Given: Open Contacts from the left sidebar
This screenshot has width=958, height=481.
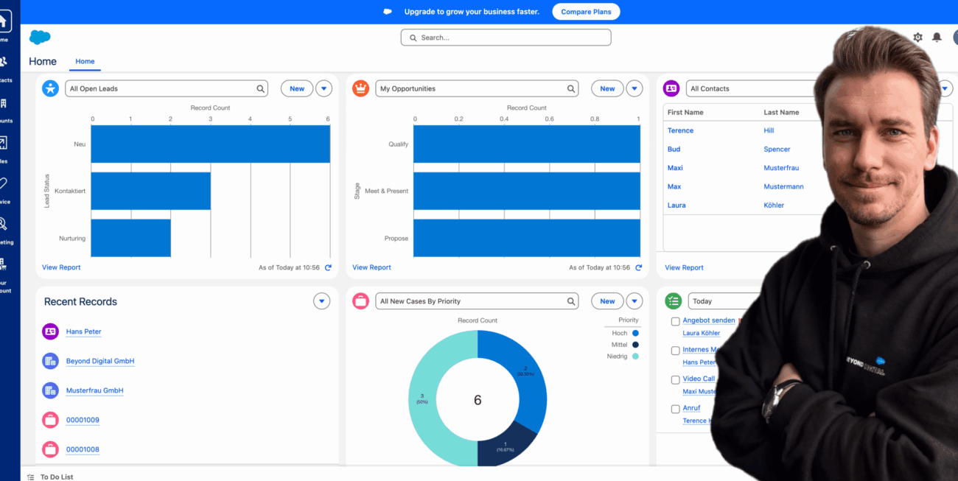Looking at the screenshot, I should coord(4,62).
